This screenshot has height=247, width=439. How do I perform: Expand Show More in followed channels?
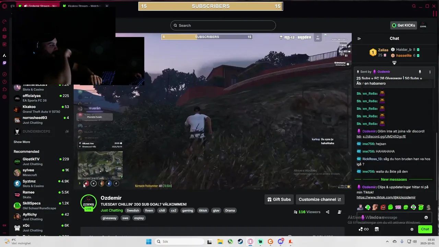[22, 142]
